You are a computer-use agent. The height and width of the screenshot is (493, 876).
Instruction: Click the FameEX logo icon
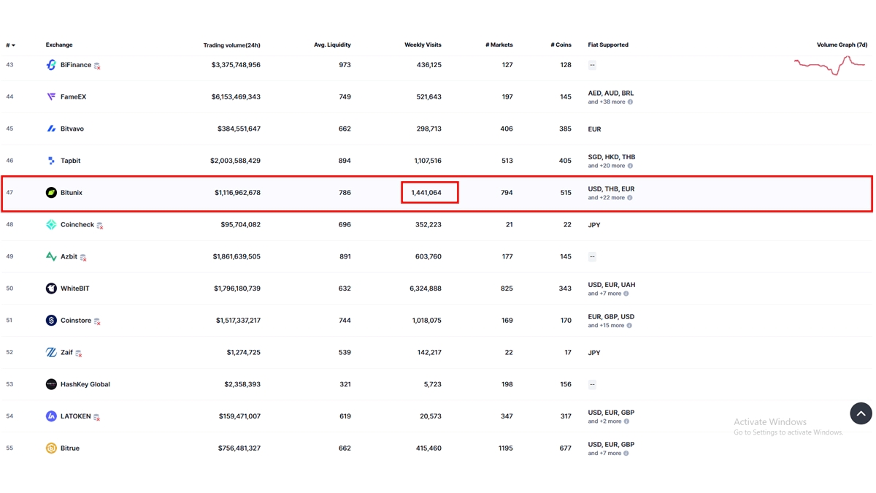click(x=51, y=96)
